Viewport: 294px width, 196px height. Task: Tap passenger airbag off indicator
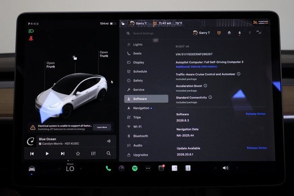click(260, 22)
